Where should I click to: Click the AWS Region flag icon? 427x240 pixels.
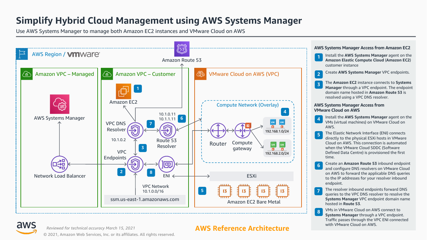click(22, 54)
